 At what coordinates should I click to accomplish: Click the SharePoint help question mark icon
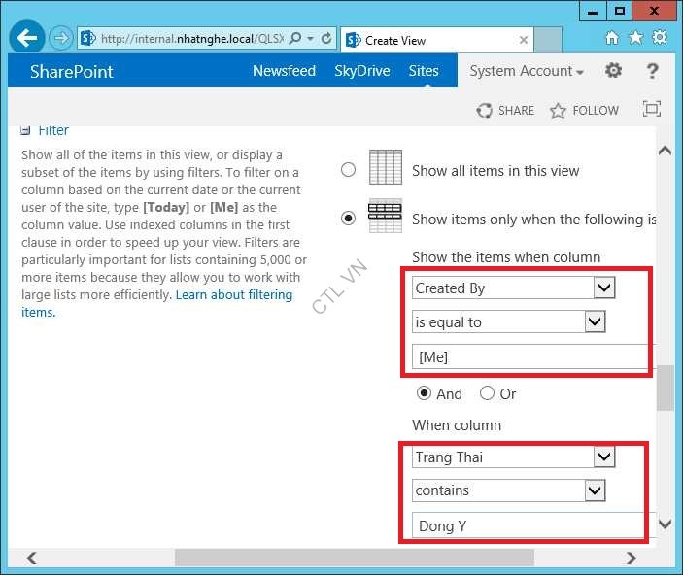click(x=652, y=71)
